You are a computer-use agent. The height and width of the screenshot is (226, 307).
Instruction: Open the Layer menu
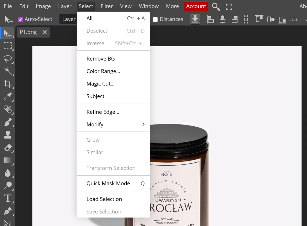click(65, 6)
